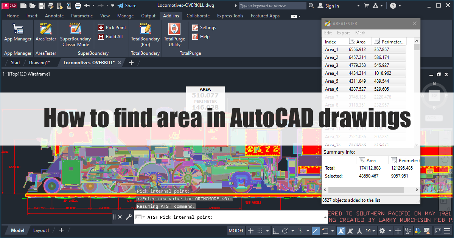
Task: Click the Open file folder icon
Action: (33, 6)
